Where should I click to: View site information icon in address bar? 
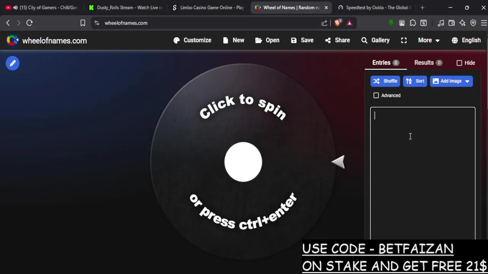[x=97, y=23]
